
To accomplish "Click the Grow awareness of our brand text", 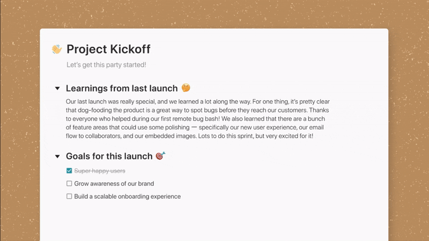I will (114, 184).
